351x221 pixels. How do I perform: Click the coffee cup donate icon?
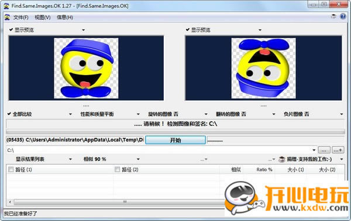pos(281,159)
